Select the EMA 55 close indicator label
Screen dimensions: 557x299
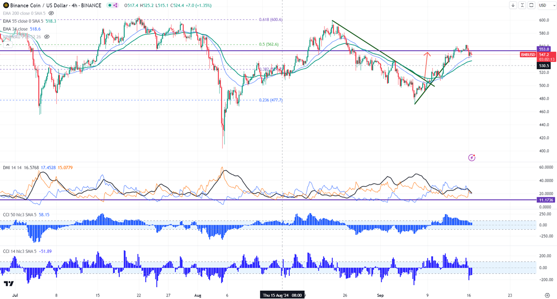[23, 21]
